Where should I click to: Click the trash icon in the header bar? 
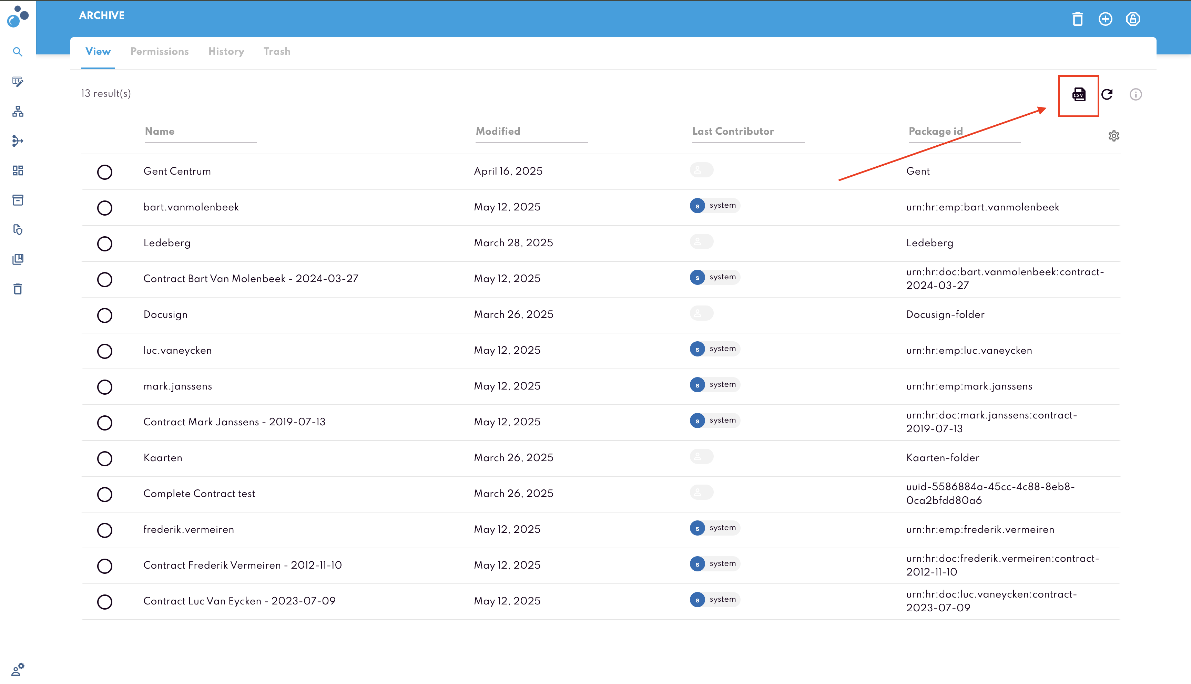pyautogui.click(x=1077, y=19)
